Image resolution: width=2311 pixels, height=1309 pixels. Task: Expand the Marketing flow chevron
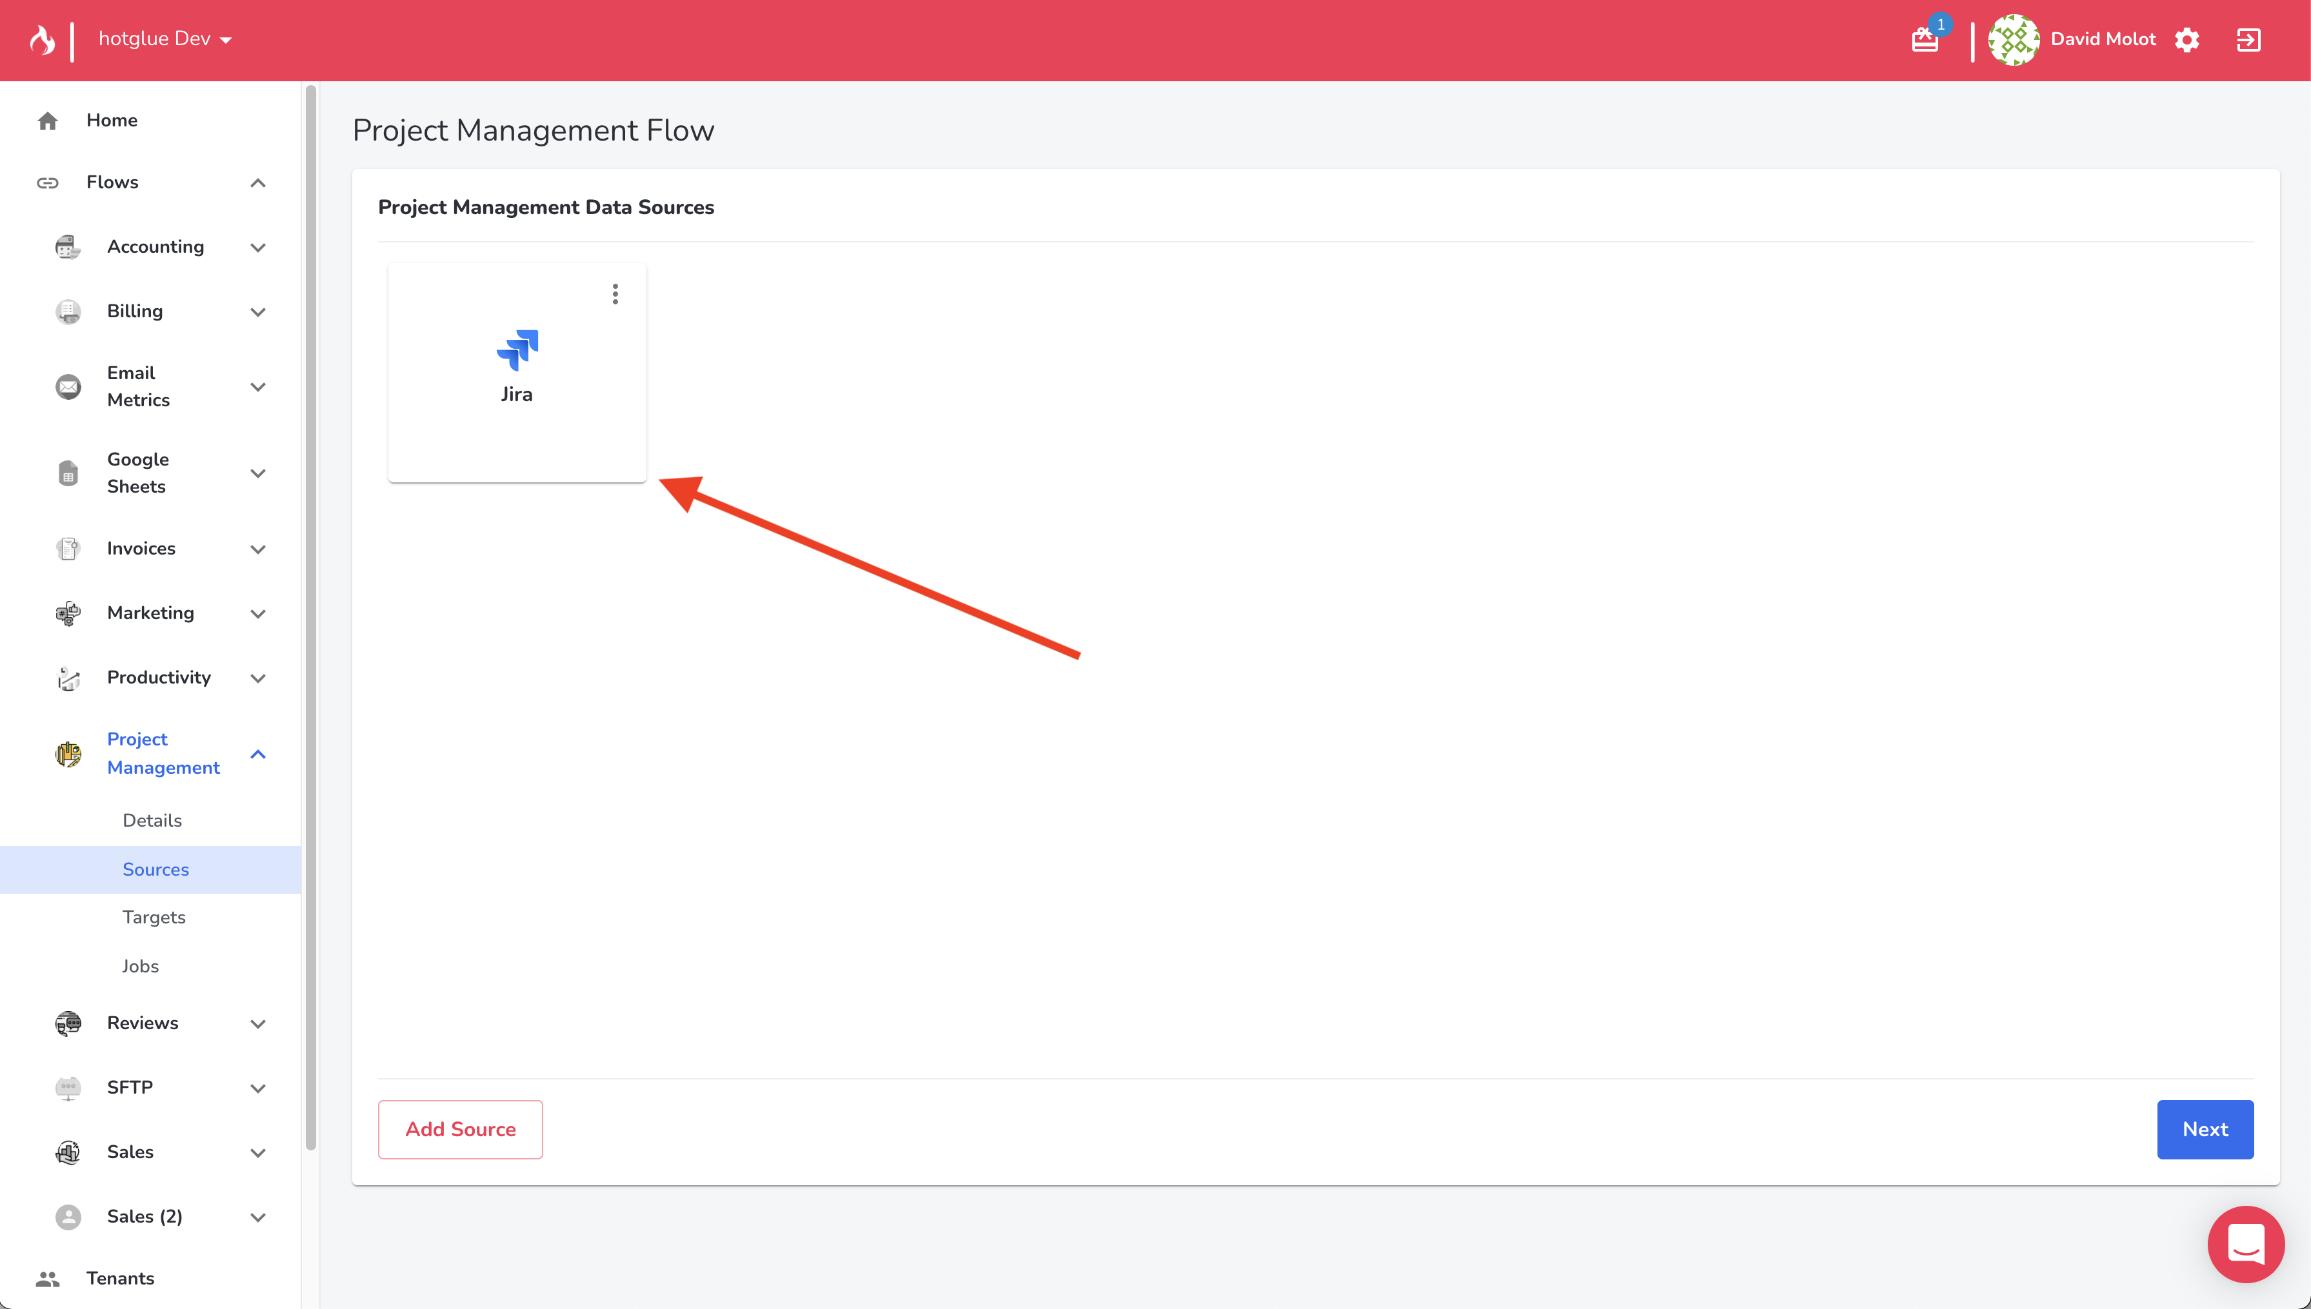coord(258,613)
